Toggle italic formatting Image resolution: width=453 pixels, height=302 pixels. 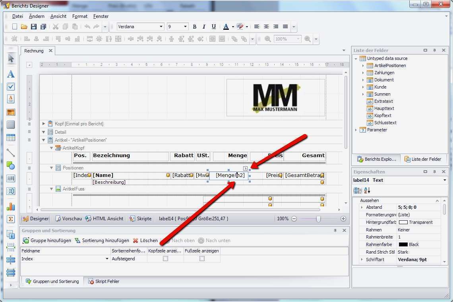point(204,27)
